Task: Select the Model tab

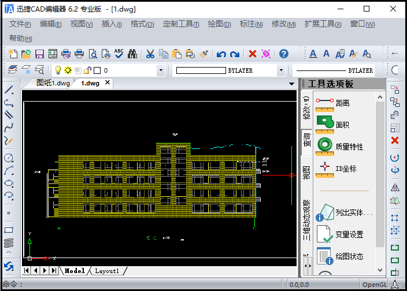Action: [75, 271]
